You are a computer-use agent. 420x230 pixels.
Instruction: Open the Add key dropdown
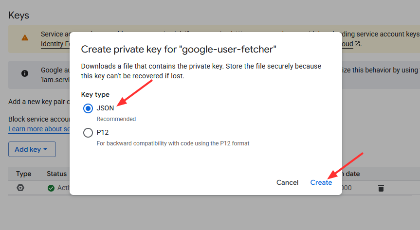(32, 149)
